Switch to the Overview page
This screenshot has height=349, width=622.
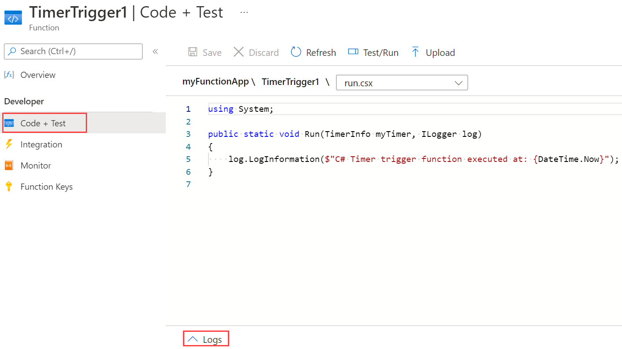[38, 75]
